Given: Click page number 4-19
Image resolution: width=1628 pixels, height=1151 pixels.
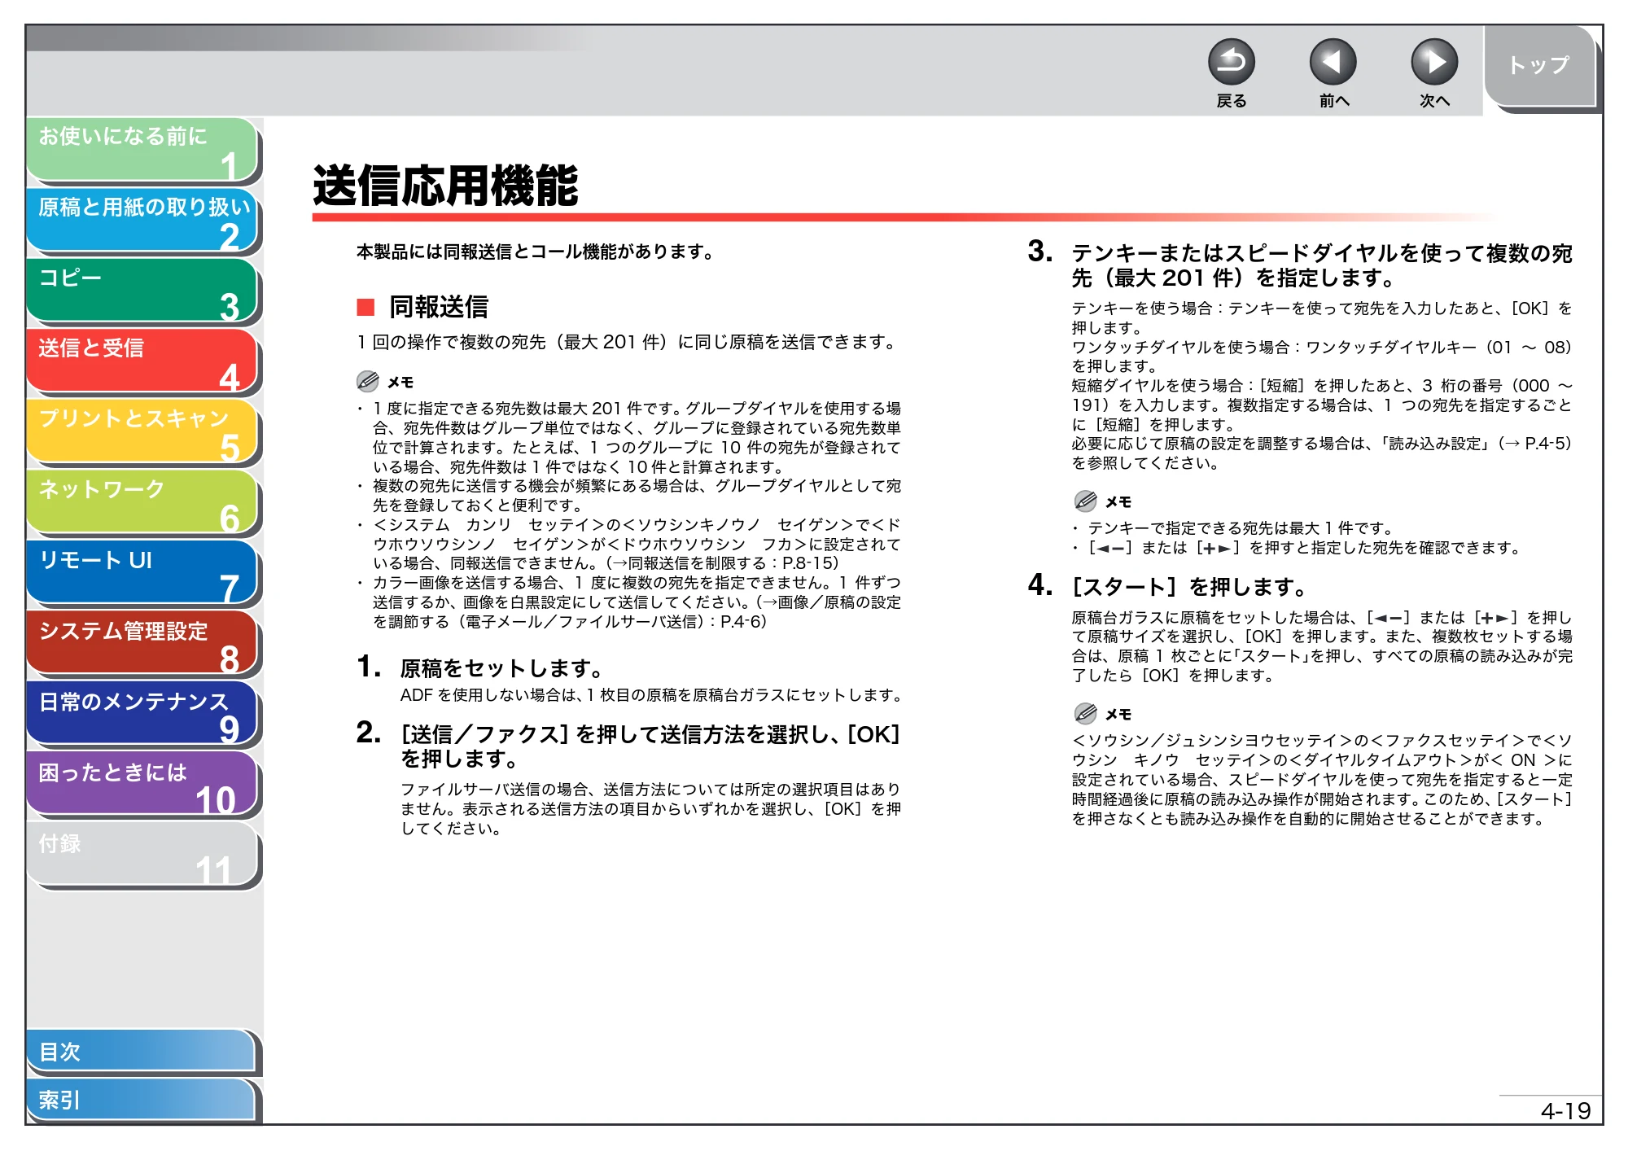Looking at the screenshot, I should click(1565, 1110).
